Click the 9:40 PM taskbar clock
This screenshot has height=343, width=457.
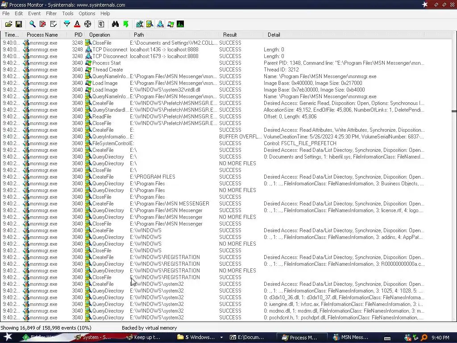click(x=440, y=338)
